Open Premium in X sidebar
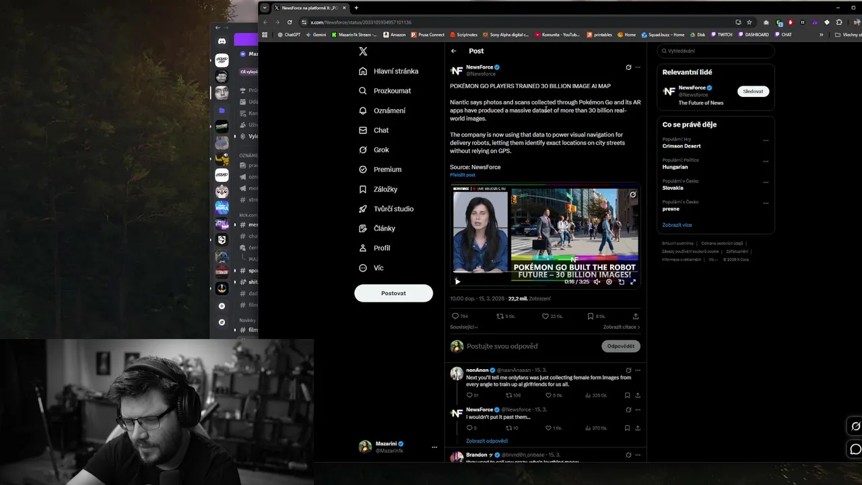 [380, 169]
